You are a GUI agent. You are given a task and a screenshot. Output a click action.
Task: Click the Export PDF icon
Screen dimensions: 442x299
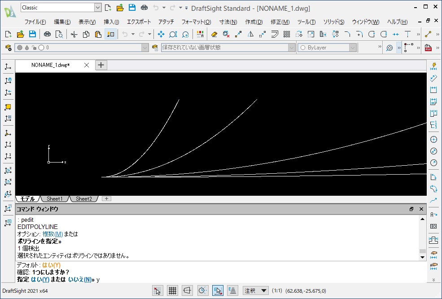coord(428,48)
